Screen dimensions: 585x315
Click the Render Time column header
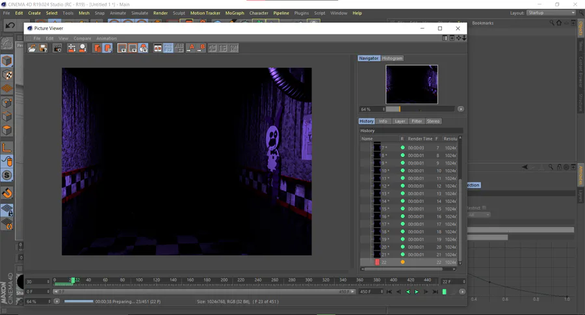(x=420, y=139)
